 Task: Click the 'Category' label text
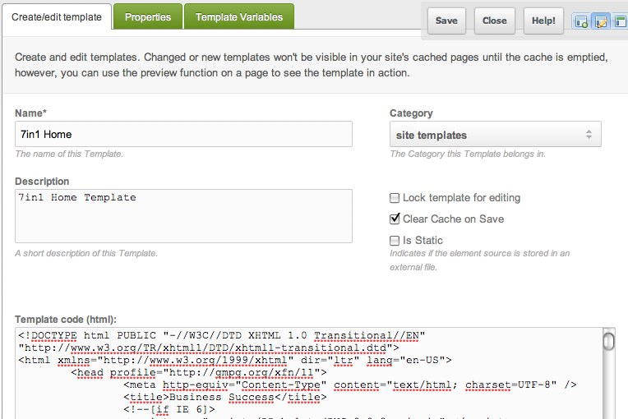(411, 113)
